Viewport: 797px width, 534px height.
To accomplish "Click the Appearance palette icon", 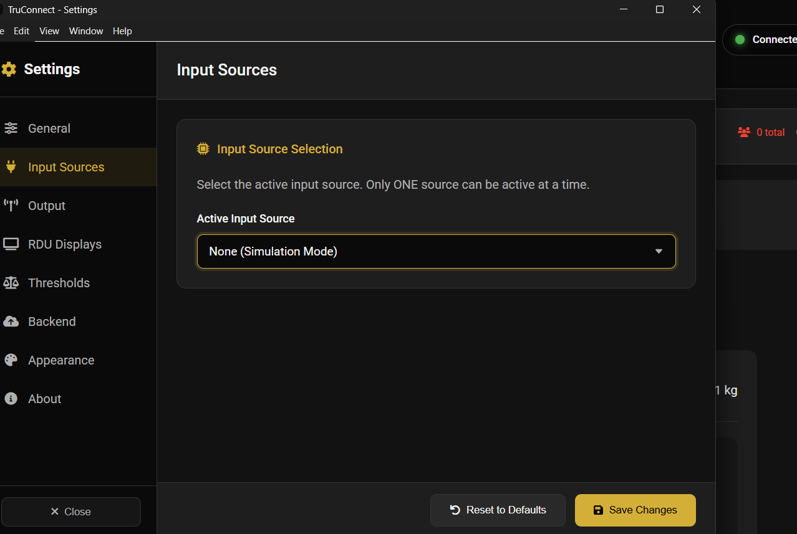I will point(11,360).
